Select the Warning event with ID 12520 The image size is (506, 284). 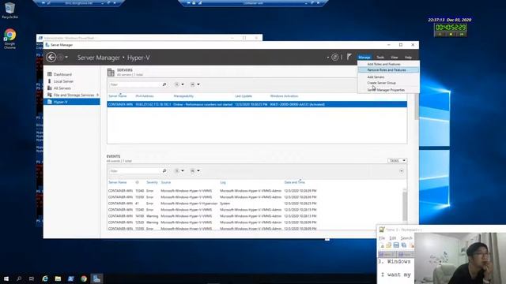[255, 222]
